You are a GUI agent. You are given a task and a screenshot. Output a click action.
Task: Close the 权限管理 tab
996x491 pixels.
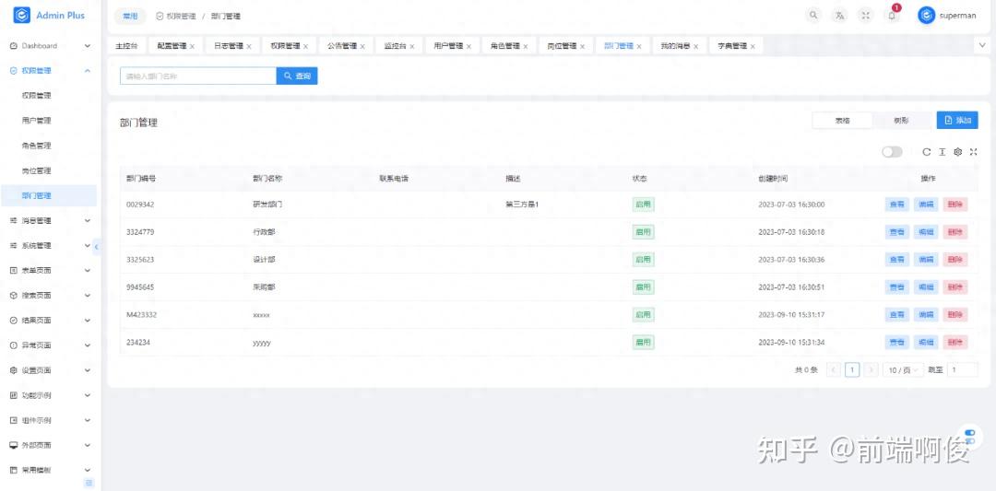click(x=305, y=46)
